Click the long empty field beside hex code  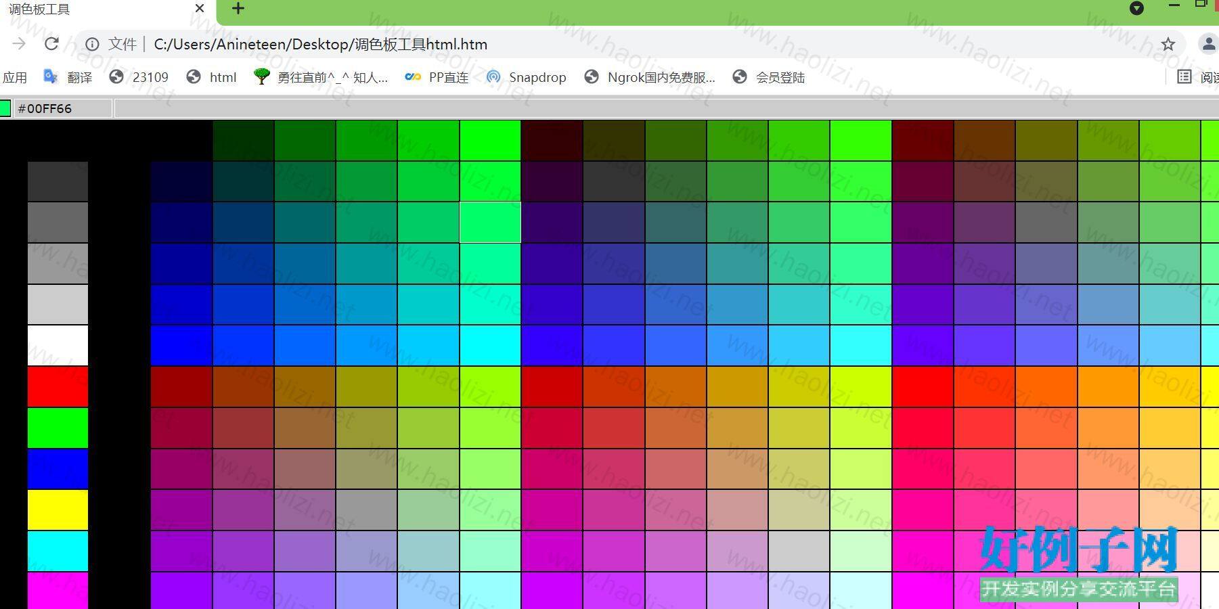click(x=667, y=108)
